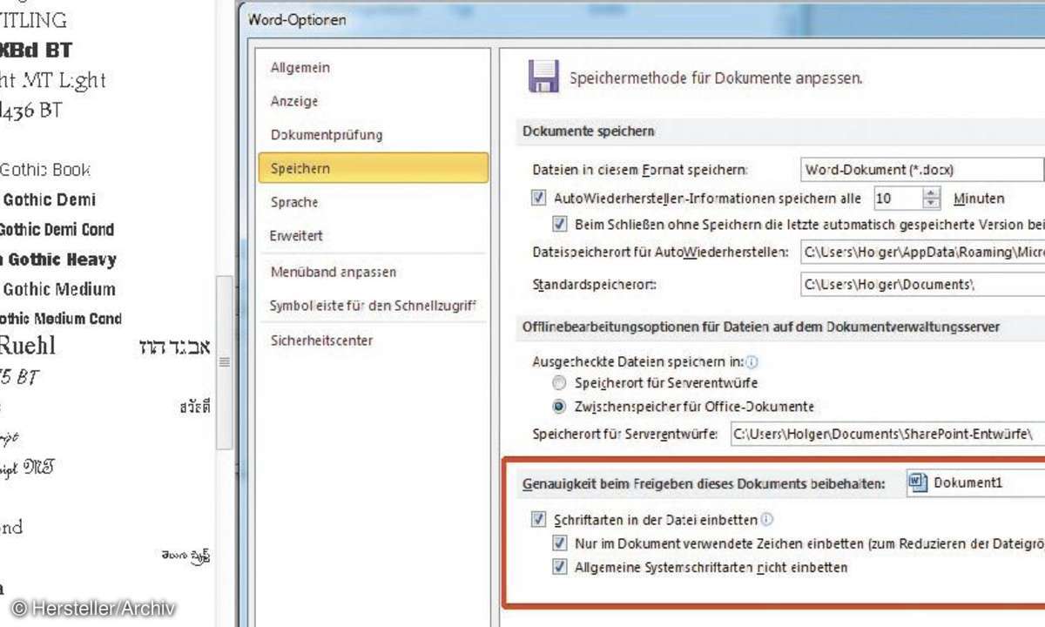The height and width of the screenshot is (627, 1045).
Task: Open Menüband anpassen settings
Action: coord(374,272)
